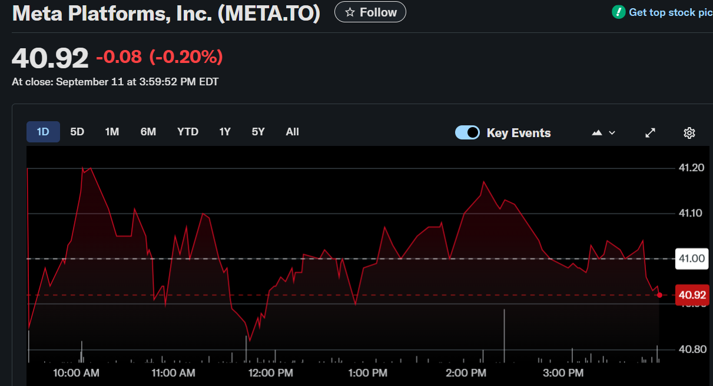713x386 pixels.
Task: Switch to the 5Y view
Action: point(257,132)
